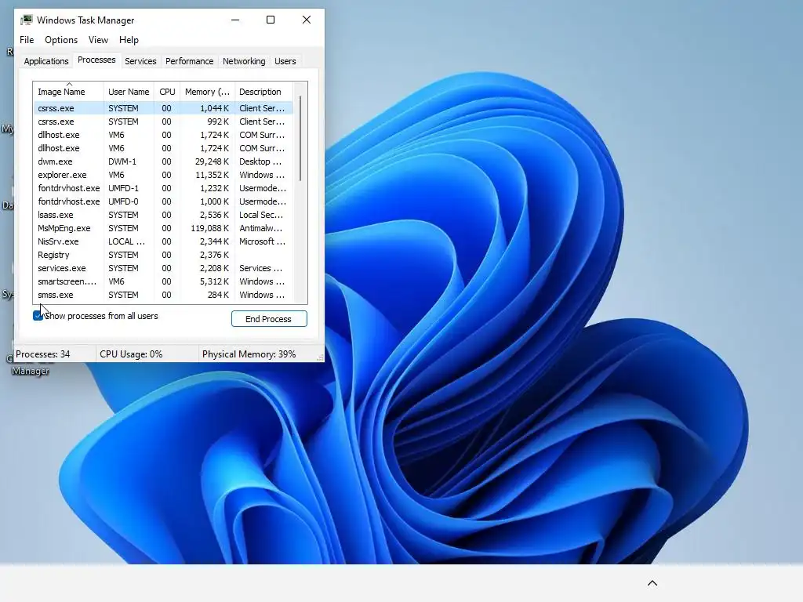Sort by Image Name column header

tap(69, 92)
